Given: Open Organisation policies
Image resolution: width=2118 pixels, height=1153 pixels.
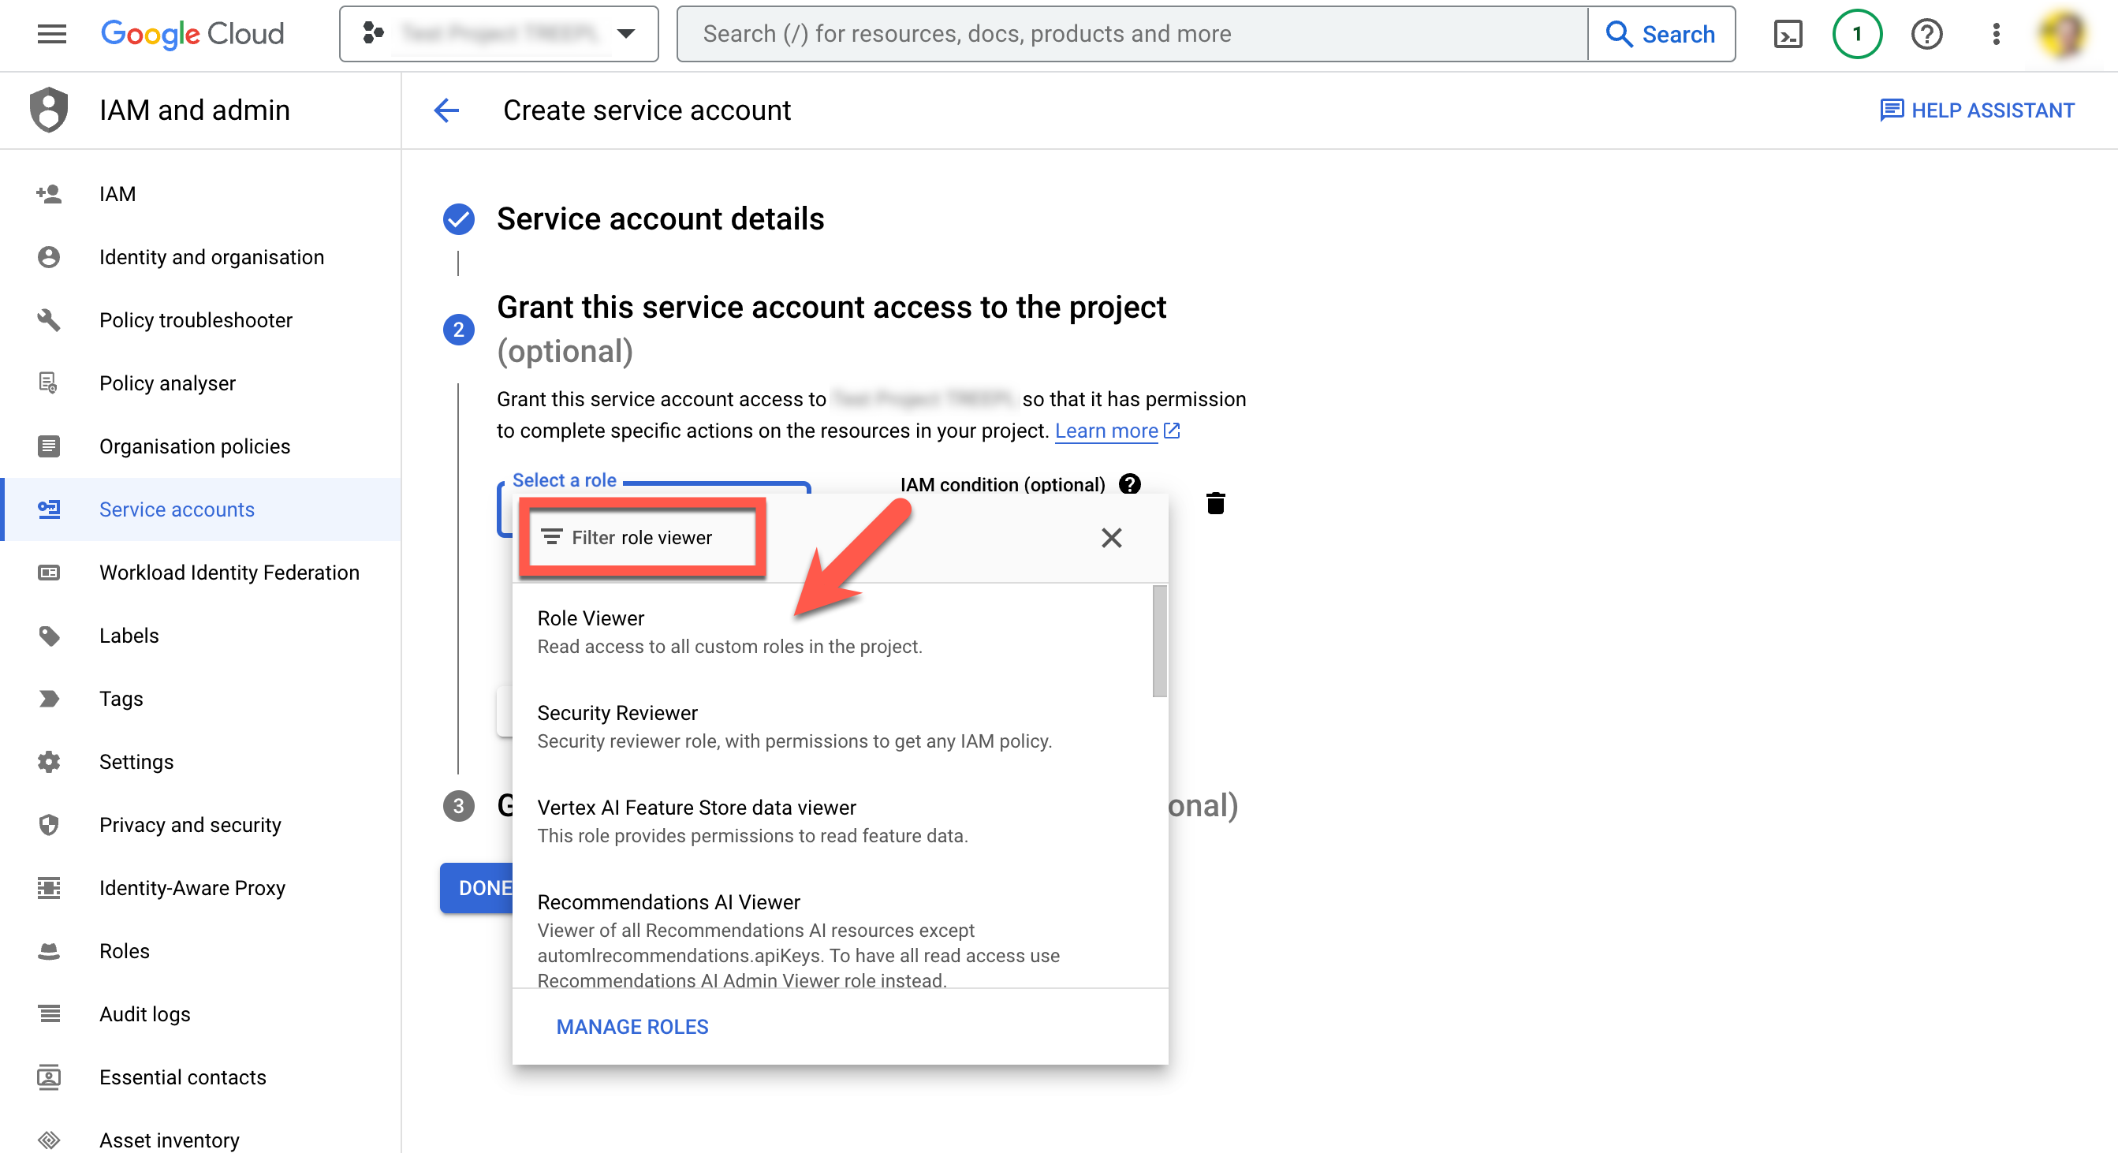Looking at the screenshot, I should point(200,446).
